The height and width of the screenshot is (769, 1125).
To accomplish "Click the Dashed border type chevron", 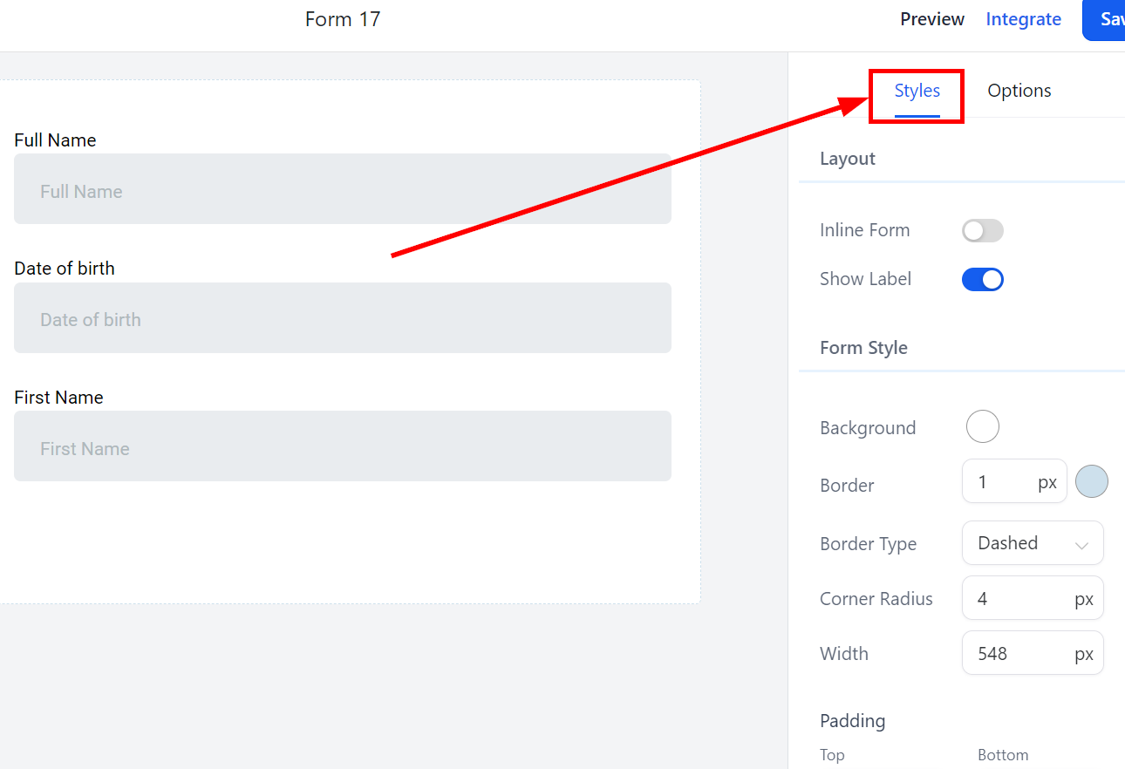I will [x=1081, y=546].
